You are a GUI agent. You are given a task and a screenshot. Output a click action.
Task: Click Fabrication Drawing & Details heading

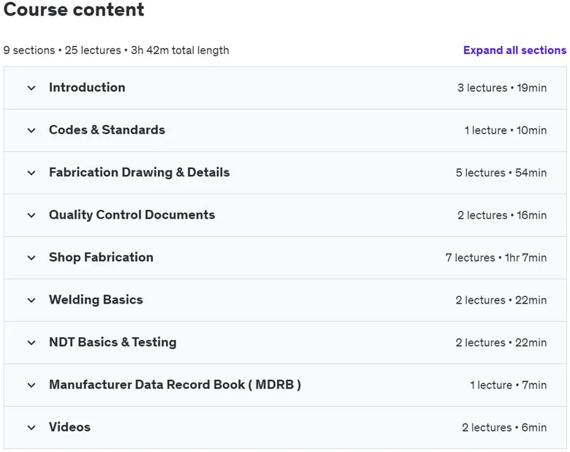coord(140,173)
